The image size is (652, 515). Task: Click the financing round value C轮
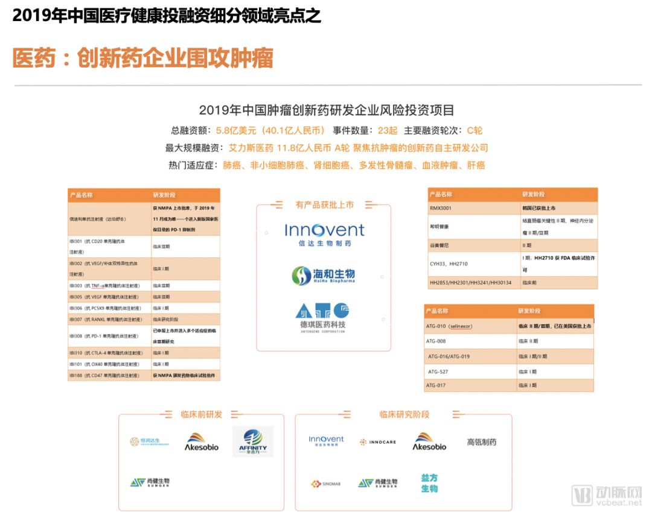(475, 130)
